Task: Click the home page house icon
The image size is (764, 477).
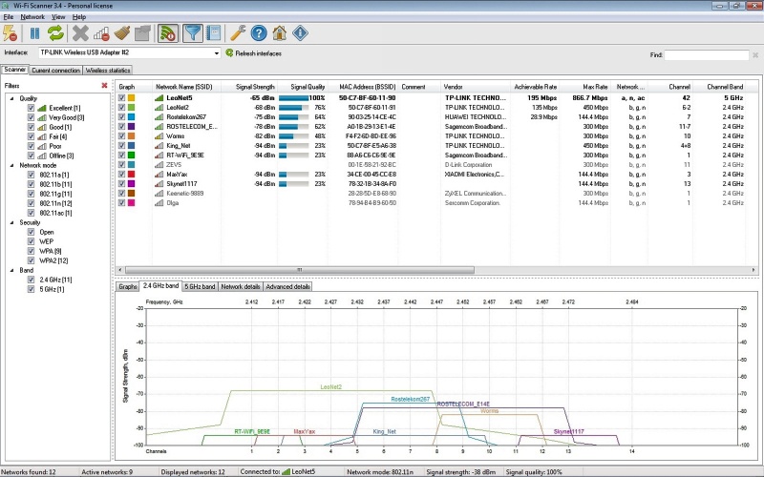Action: pyautogui.click(x=279, y=33)
